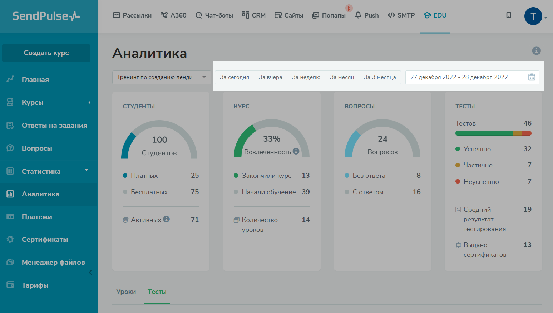Click the Бесплатных label
The width and height of the screenshot is (553, 313).
pyautogui.click(x=149, y=192)
